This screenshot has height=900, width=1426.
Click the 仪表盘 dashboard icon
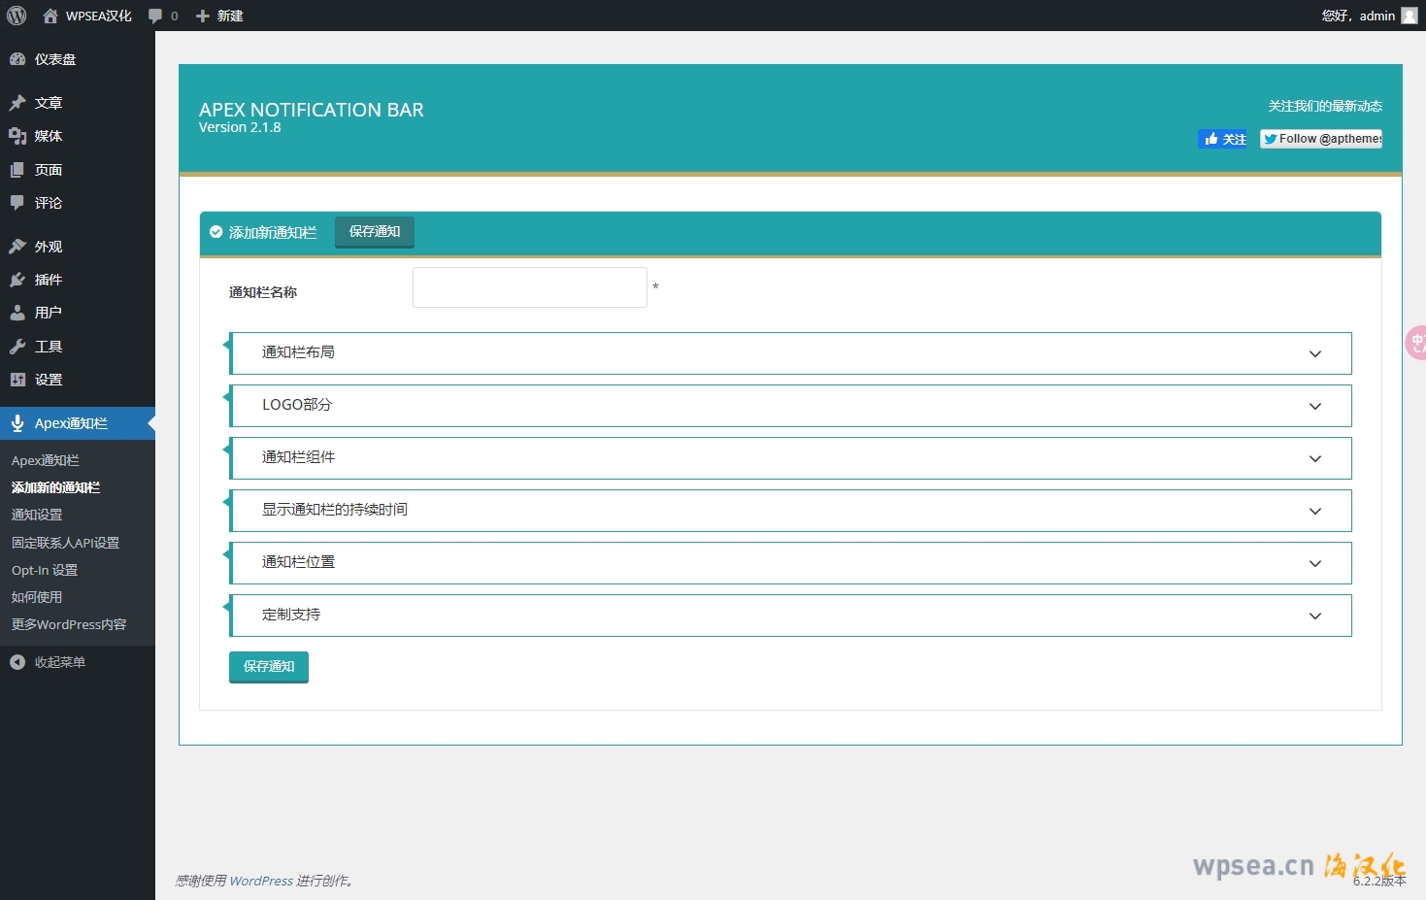(17, 59)
